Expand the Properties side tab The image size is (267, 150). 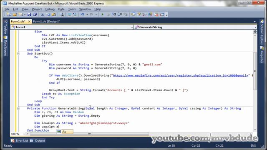(x=262, y=55)
